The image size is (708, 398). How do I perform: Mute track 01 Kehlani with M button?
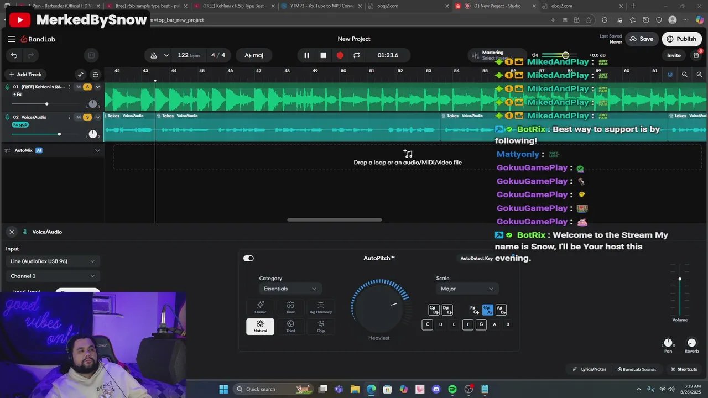tap(79, 87)
